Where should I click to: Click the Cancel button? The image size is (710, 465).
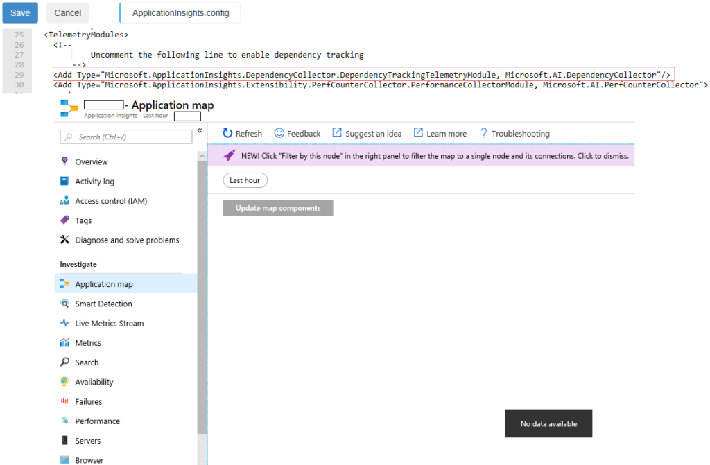click(67, 12)
